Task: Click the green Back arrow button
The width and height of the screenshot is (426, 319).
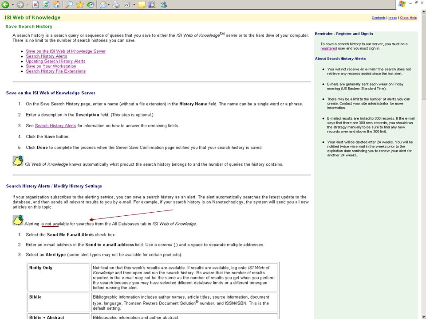Action: pyautogui.click(x=5, y=4)
